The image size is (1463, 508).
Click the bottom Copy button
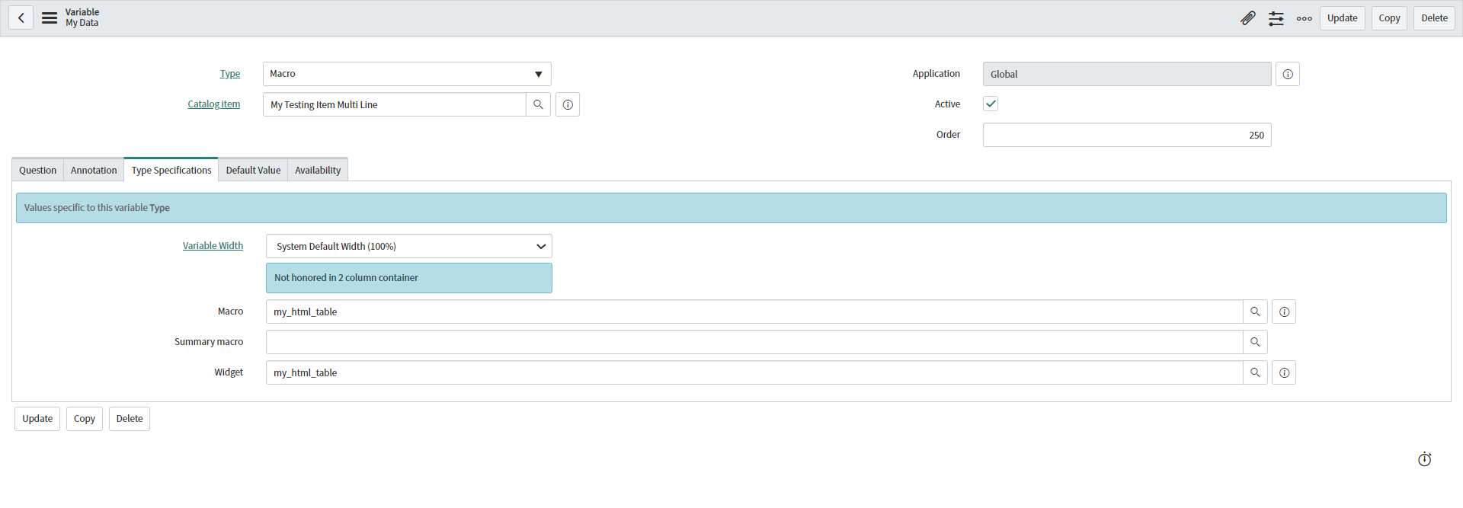(x=85, y=419)
